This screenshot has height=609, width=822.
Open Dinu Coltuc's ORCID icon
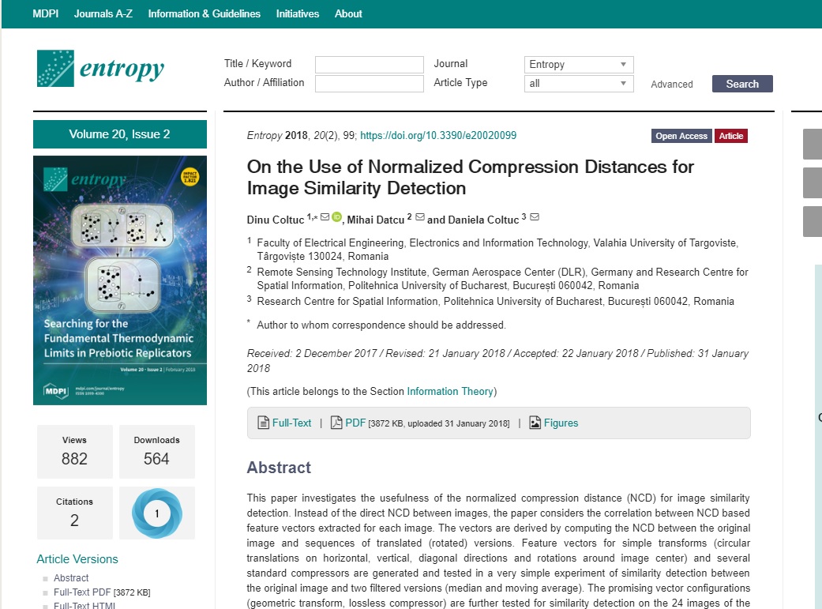pos(336,216)
